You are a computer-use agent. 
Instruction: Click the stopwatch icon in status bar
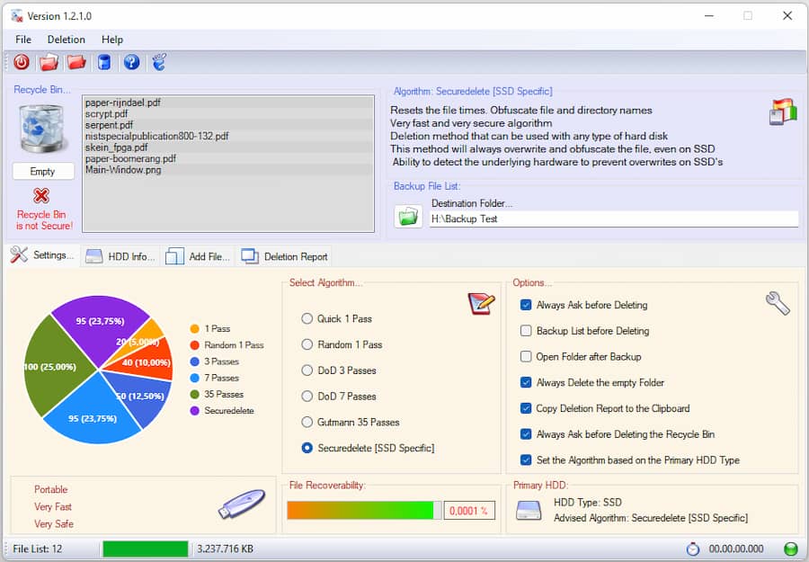693,549
